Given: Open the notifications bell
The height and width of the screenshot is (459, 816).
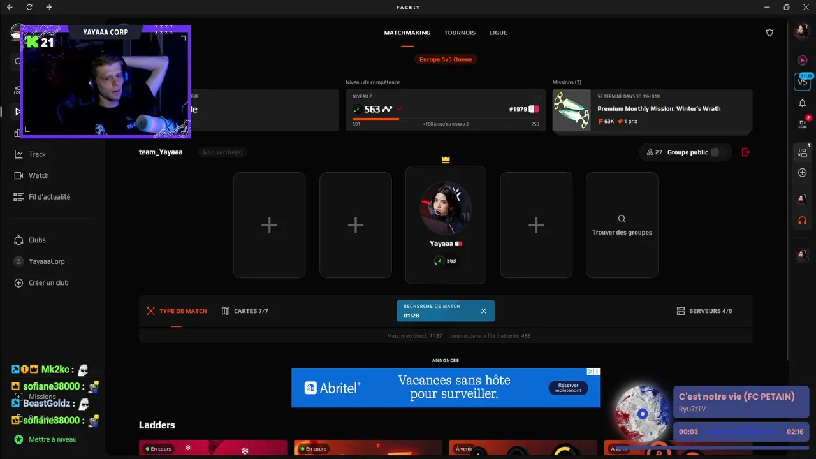Looking at the screenshot, I should [802, 103].
